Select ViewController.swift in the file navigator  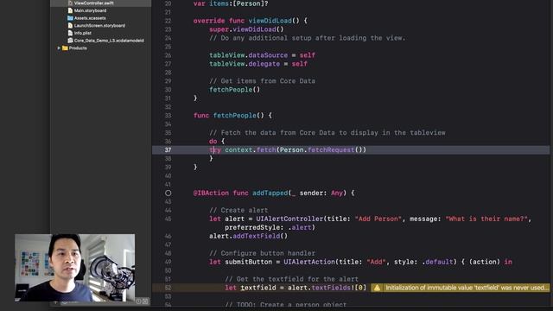[94, 3]
